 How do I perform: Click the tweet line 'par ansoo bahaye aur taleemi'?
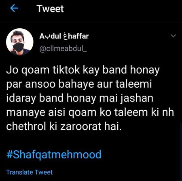[79, 84]
